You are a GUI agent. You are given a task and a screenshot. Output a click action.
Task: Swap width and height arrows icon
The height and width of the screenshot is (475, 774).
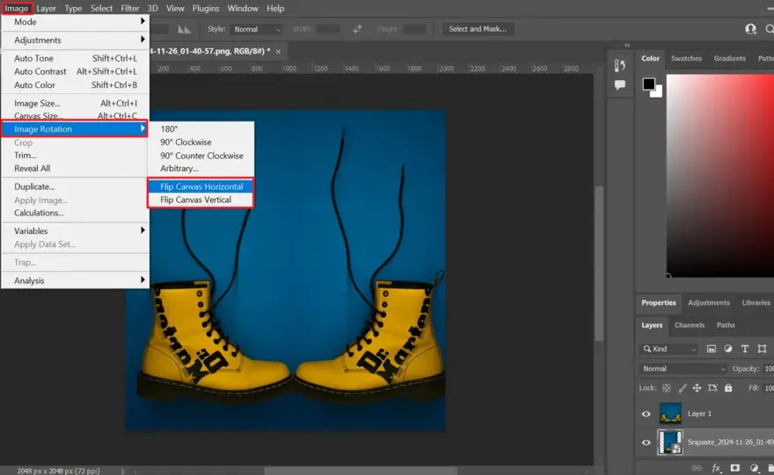point(357,29)
